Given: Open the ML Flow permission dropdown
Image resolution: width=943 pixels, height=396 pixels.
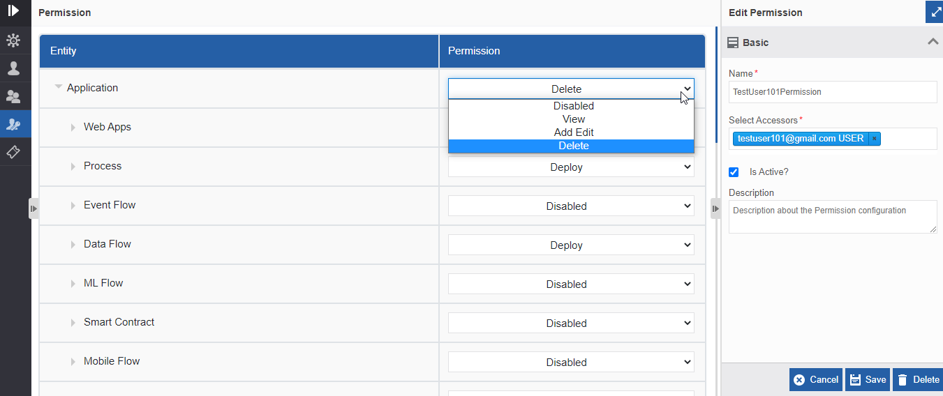Looking at the screenshot, I should [x=571, y=284].
